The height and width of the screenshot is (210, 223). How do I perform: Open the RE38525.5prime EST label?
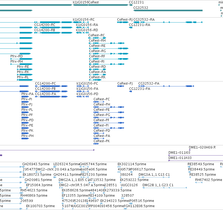[203, 175]
